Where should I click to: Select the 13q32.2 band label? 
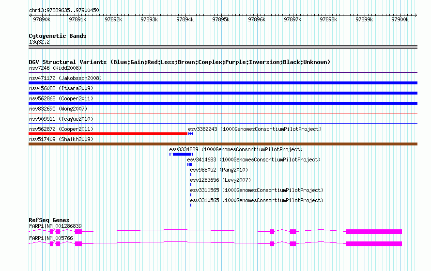[x=39, y=42]
